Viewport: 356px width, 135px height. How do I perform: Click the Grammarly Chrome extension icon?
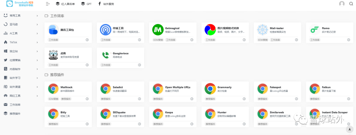[210, 89]
